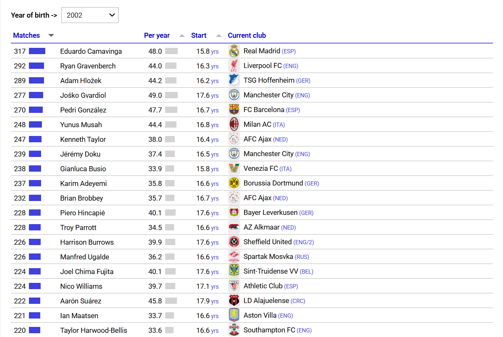This screenshot has width=503, height=337.
Task: Click Yunus Musah player name
Action: tap(81, 125)
